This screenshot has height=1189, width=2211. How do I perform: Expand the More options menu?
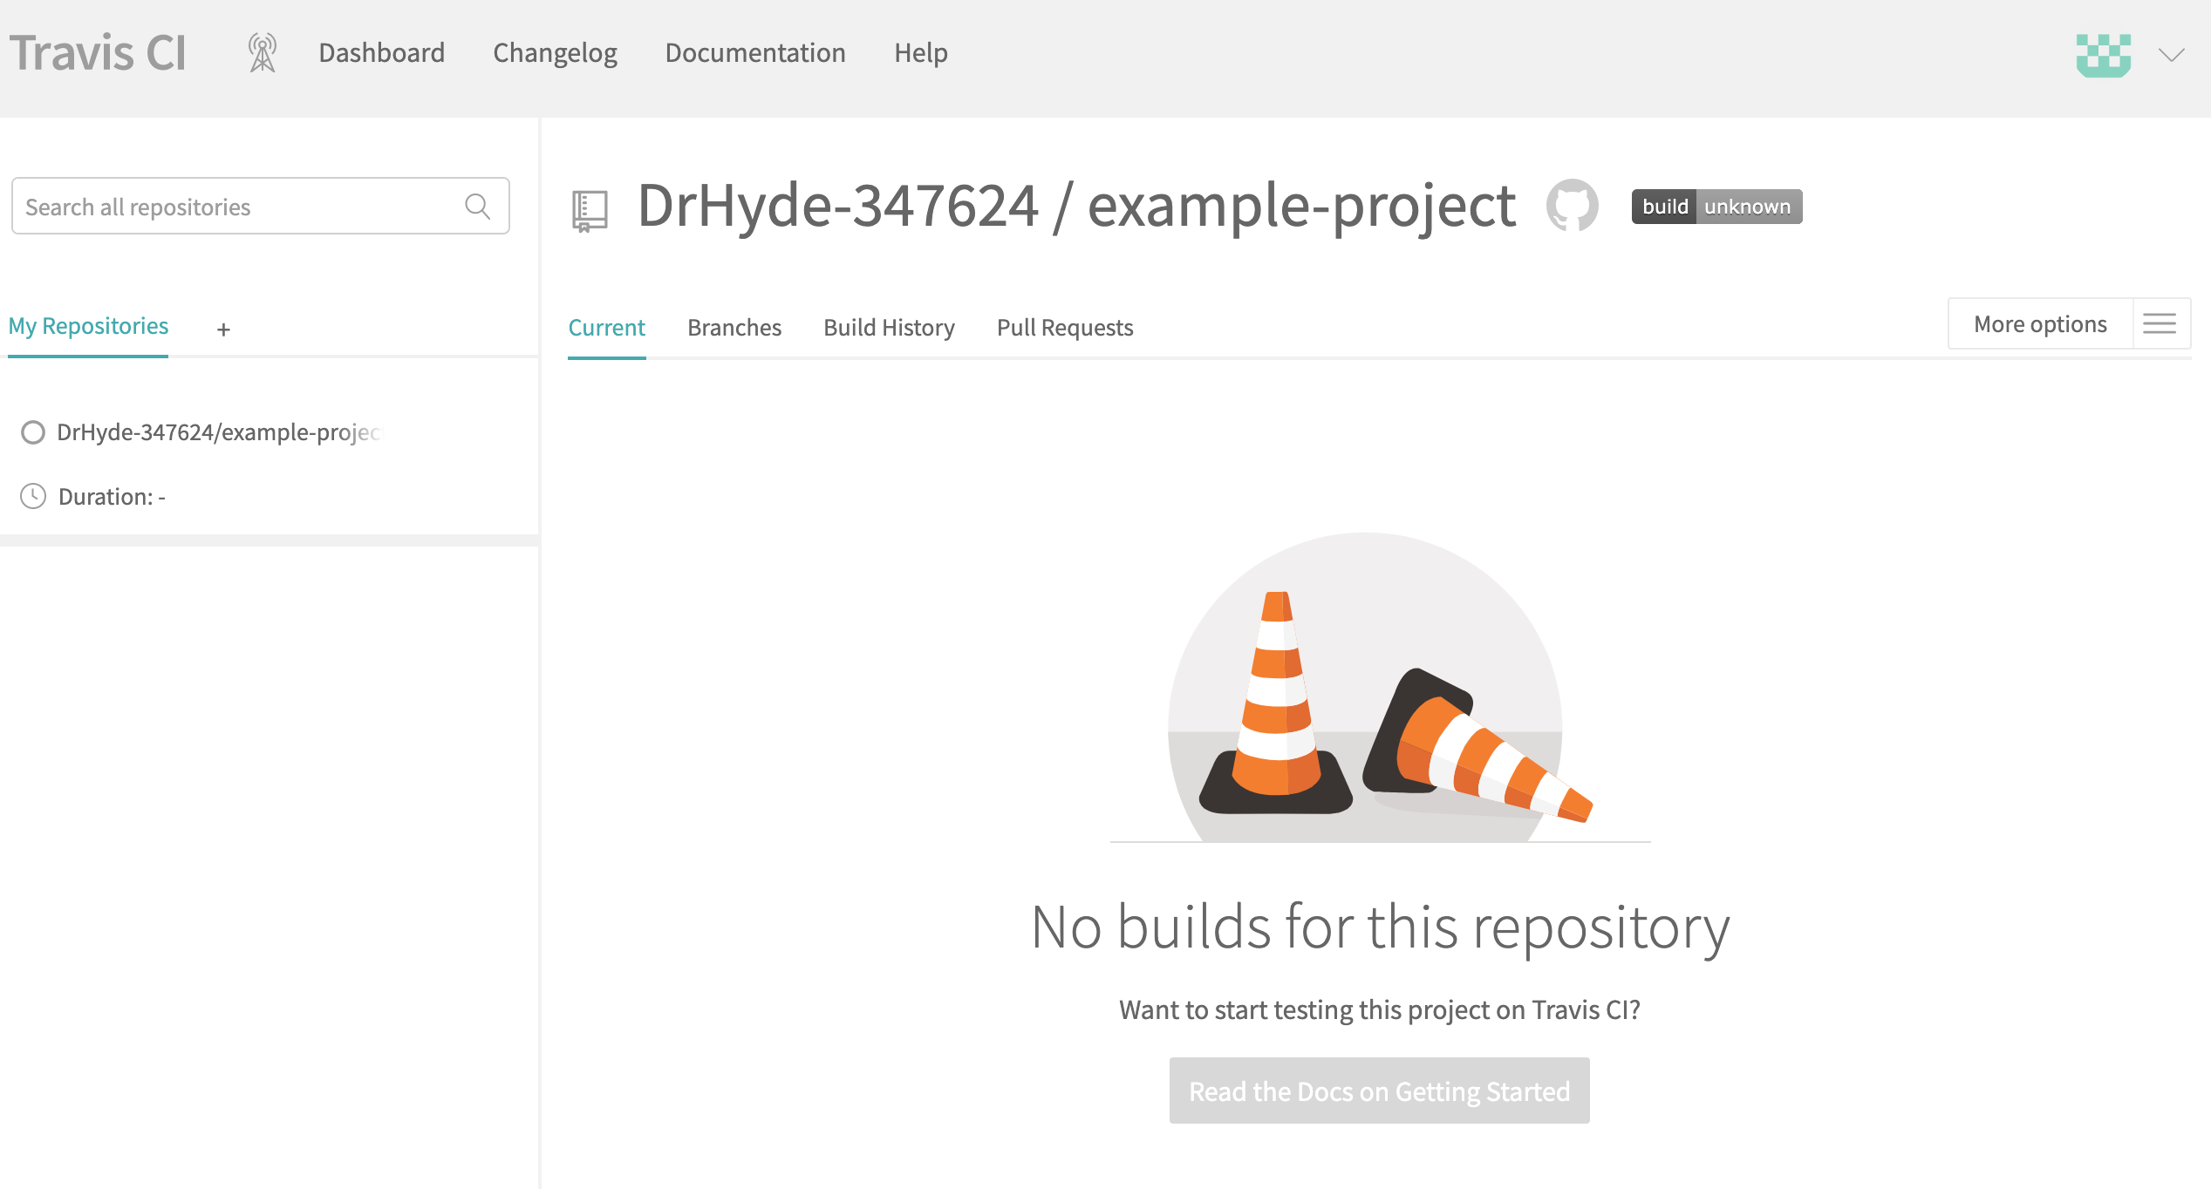pyautogui.click(x=2040, y=323)
